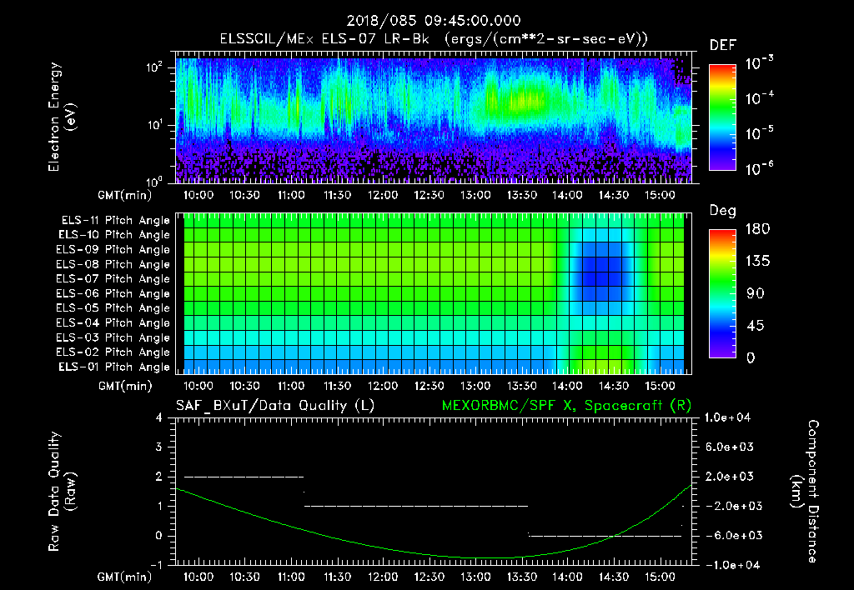Click the DEF rainbow color bar
This screenshot has height=590, width=854.
tap(722, 117)
